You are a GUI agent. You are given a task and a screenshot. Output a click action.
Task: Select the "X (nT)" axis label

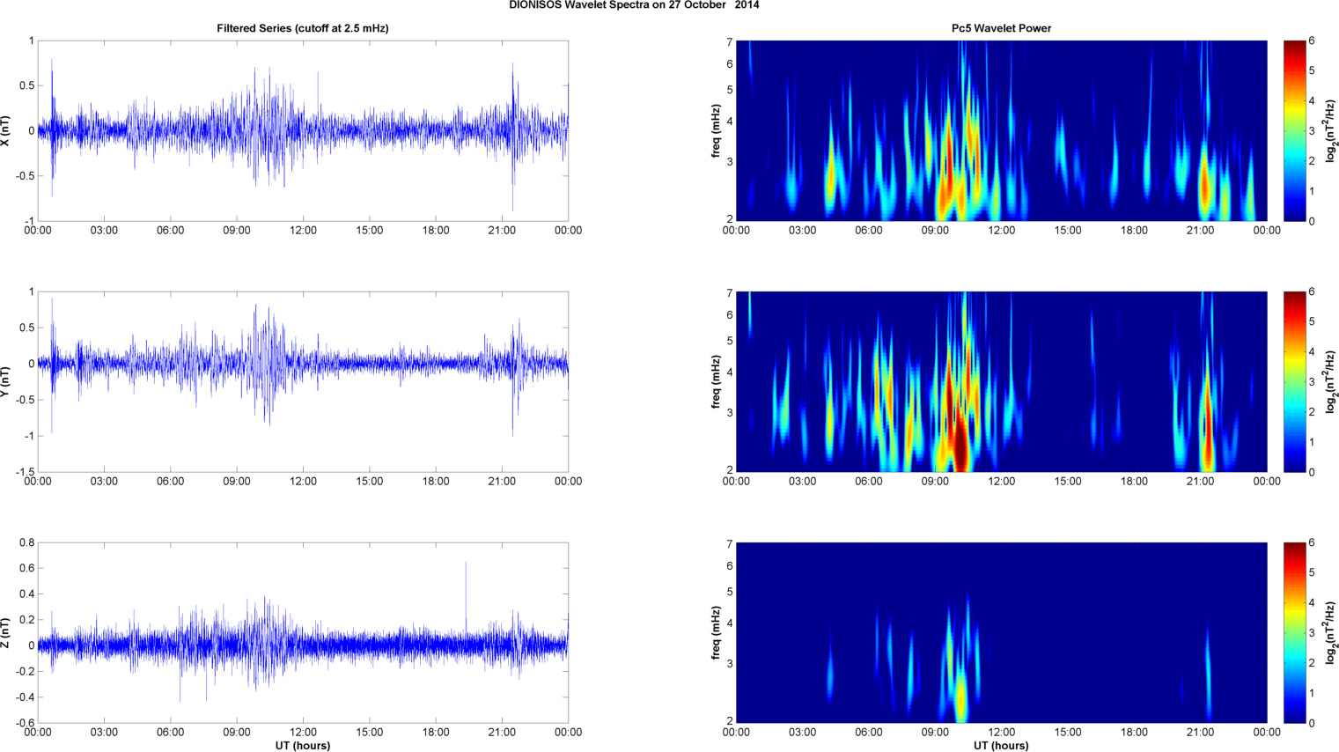point(6,131)
